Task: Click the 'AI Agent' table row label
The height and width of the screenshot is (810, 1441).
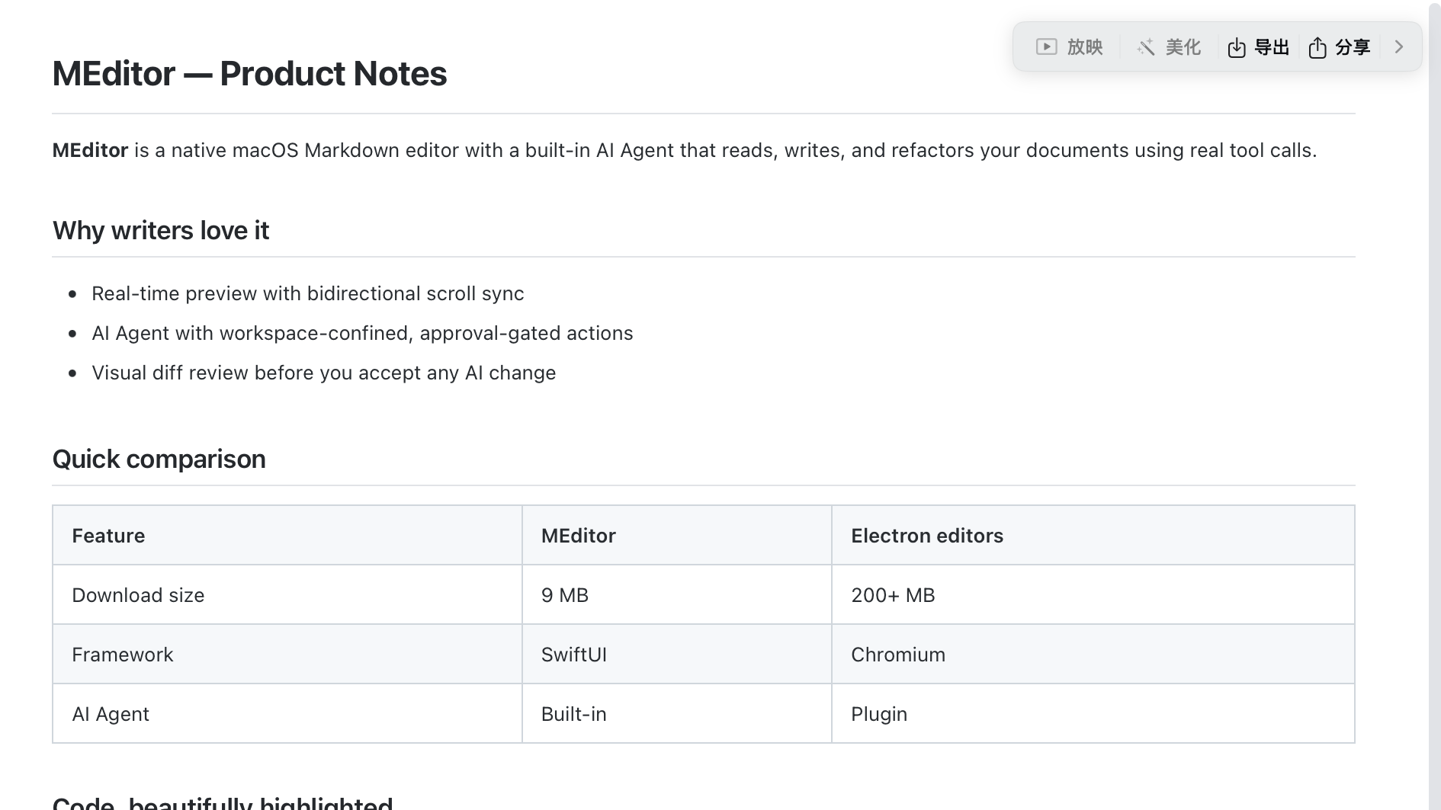Action: [x=287, y=714]
